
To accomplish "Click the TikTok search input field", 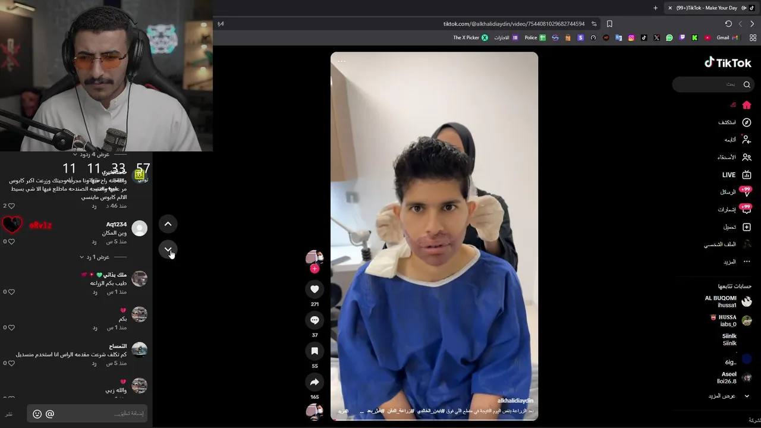I will pyautogui.click(x=713, y=84).
